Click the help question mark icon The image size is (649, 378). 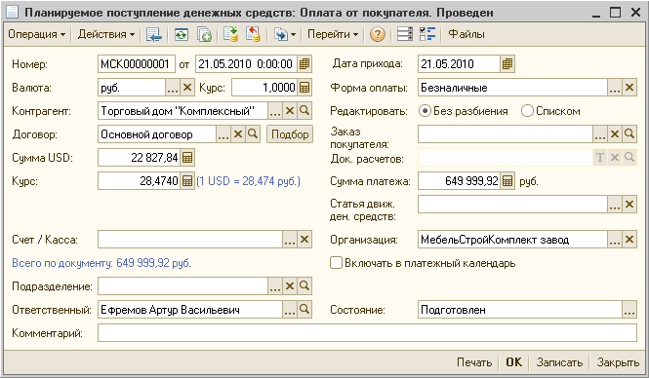click(x=377, y=34)
